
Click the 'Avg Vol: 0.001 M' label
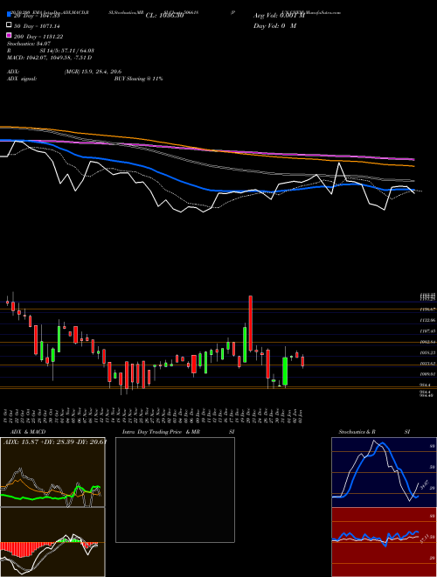coord(279,16)
